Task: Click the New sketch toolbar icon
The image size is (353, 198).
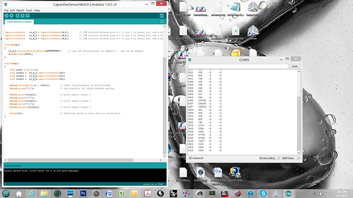Action: (17, 15)
